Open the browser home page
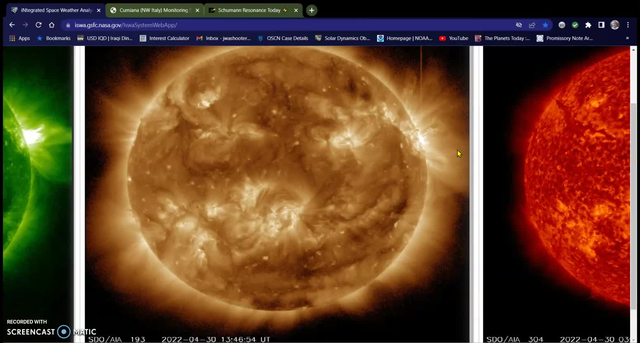The image size is (640, 343). pos(52,25)
